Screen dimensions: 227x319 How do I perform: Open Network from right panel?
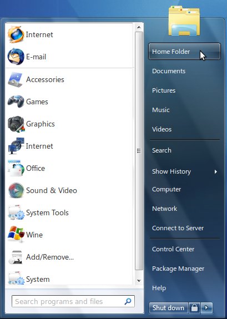pyautogui.click(x=164, y=209)
